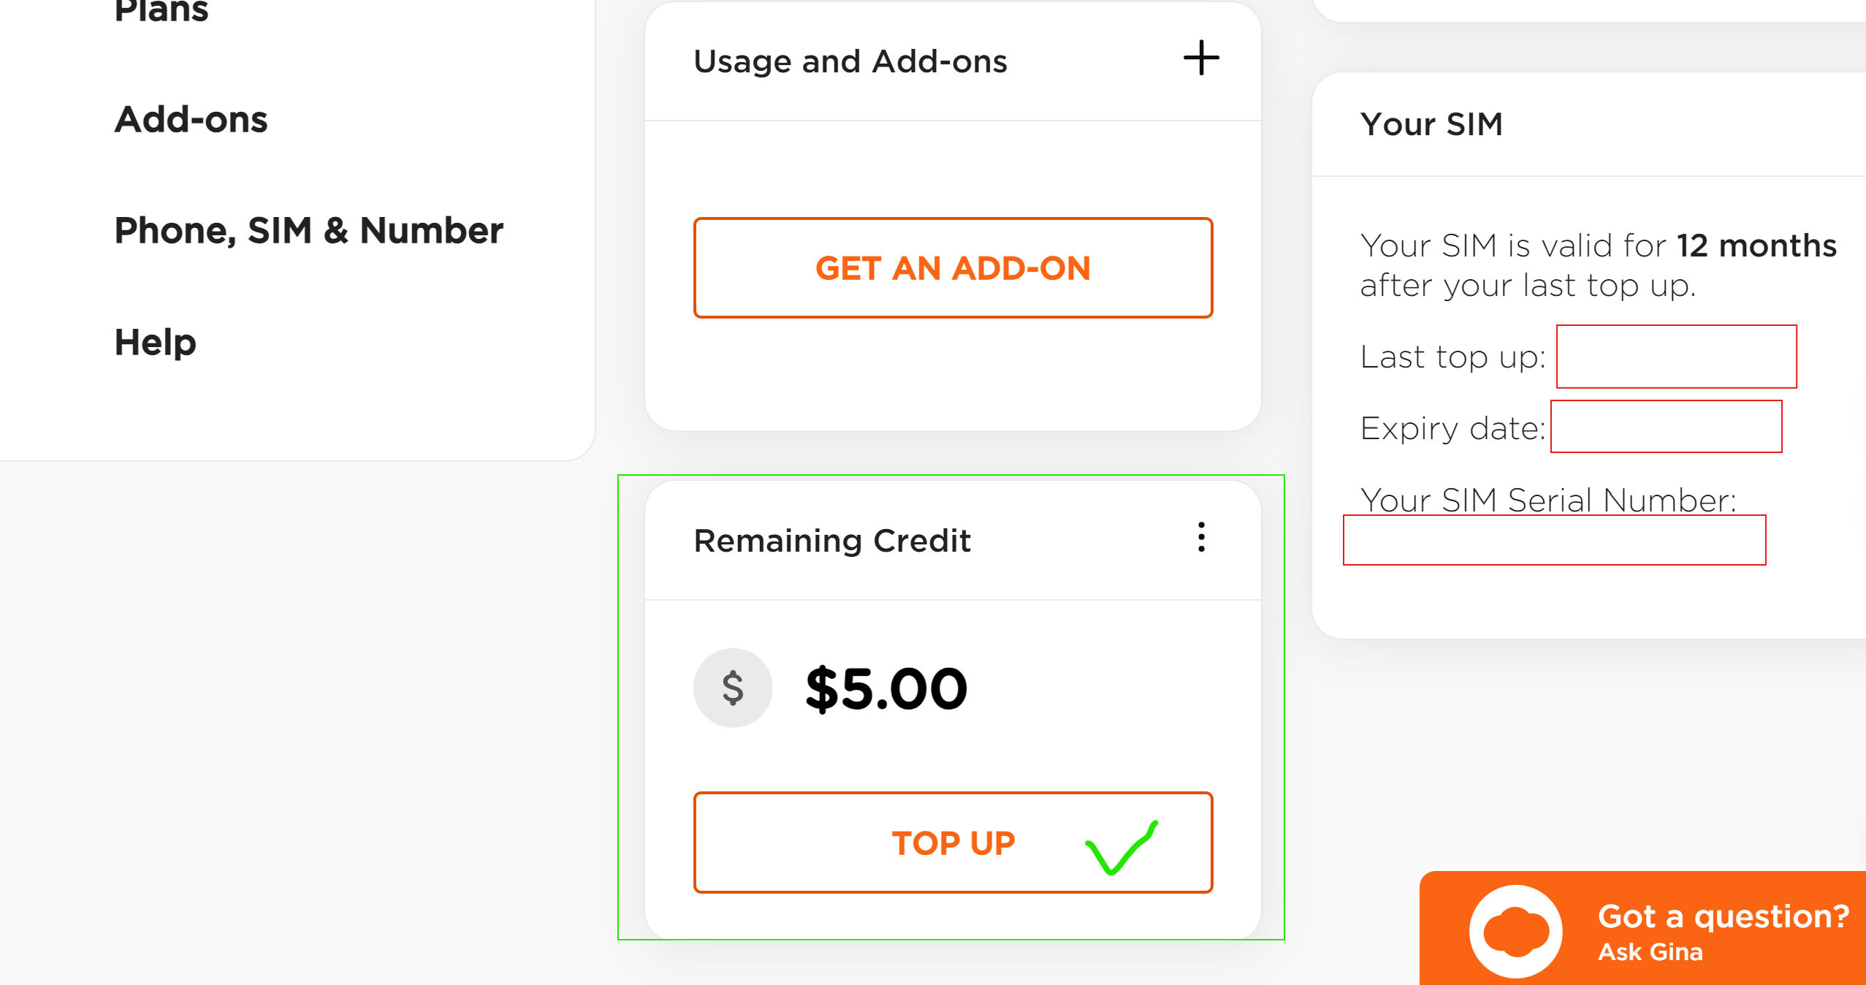The image size is (1866, 985).
Task: Go to the Add-ons menu item
Action: pyautogui.click(x=191, y=120)
